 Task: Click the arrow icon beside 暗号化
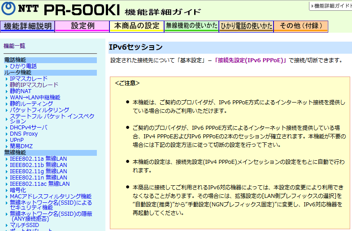tap(7, 190)
